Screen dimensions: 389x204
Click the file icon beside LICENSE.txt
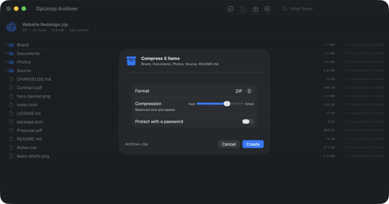11,113
